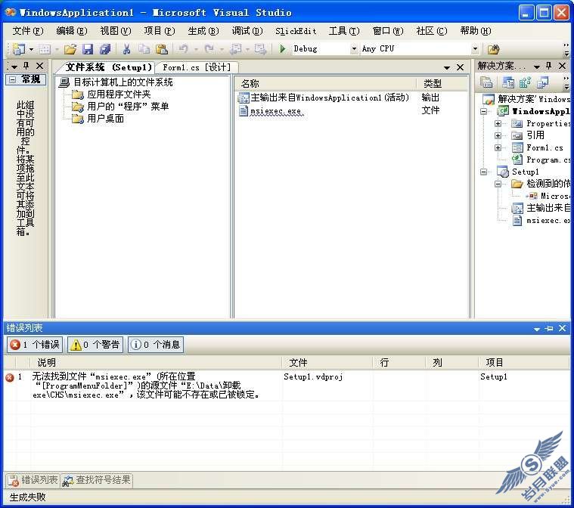The width and height of the screenshot is (574, 508).
Task: Collapse the 检测到的依赖项 folder node
Action: pos(498,184)
